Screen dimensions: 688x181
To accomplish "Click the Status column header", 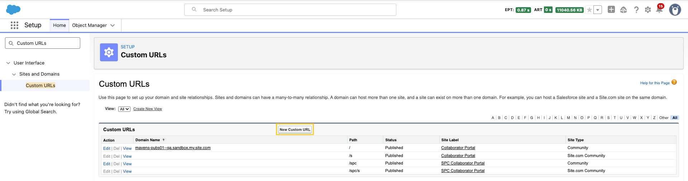I will 391,140.
